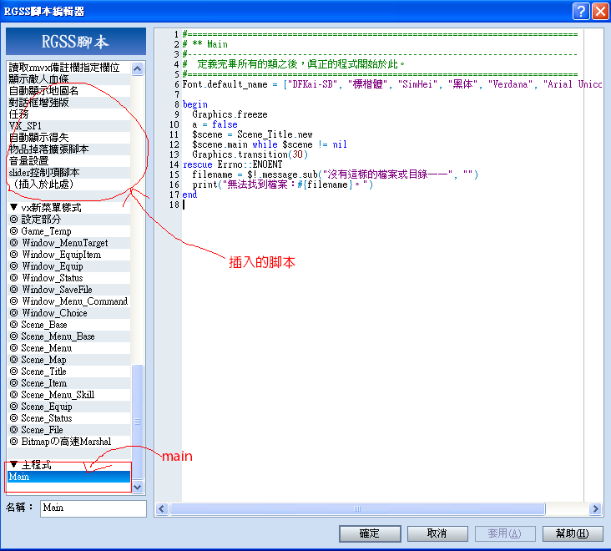This screenshot has width=611, height=551.
Task: Click the '# ** Main' comment line
Action: pos(205,44)
